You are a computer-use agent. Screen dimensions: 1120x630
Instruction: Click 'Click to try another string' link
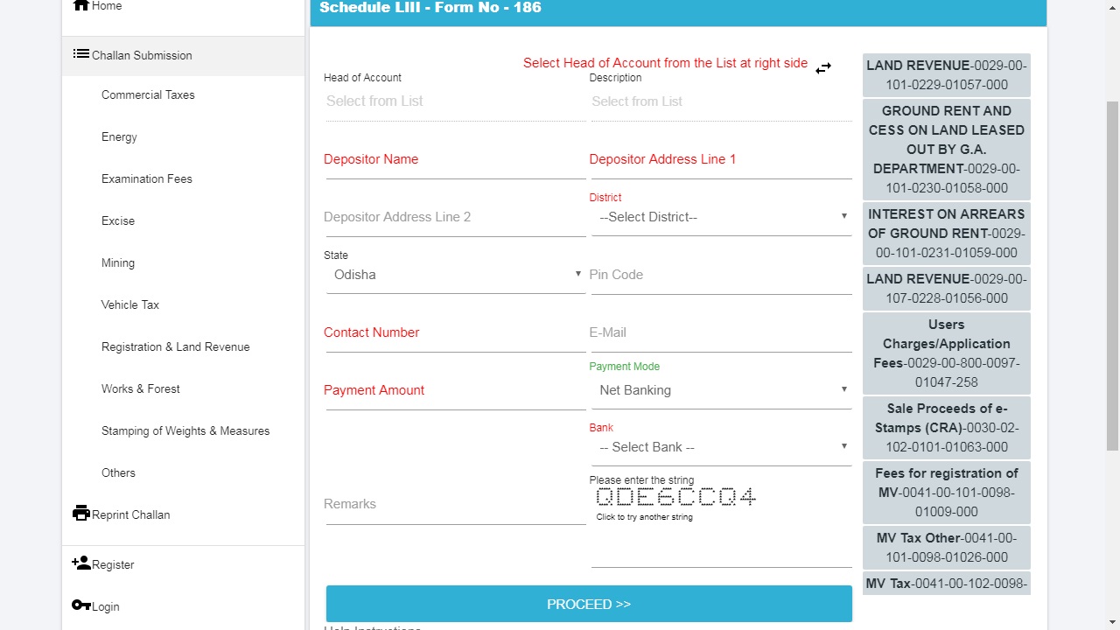644,517
